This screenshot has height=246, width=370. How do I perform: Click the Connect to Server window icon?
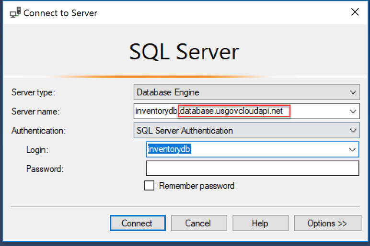(x=15, y=12)
